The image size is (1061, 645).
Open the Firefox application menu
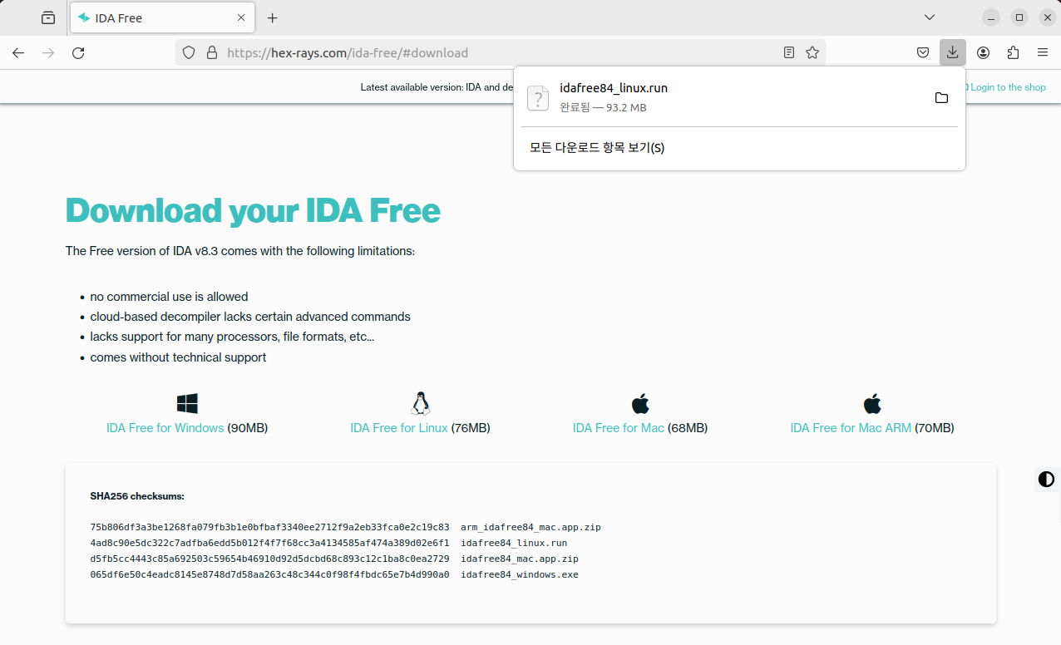(1043, 52)
